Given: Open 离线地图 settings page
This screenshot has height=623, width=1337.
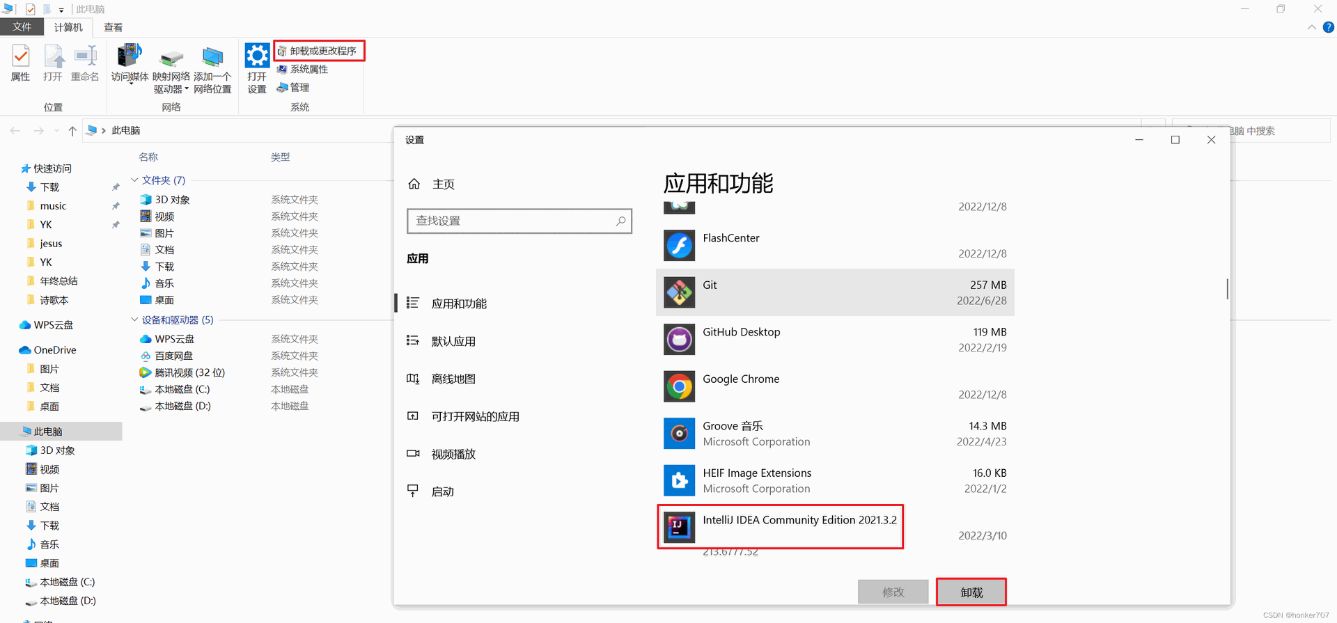Looking at the screenshot, I should 441,379.
